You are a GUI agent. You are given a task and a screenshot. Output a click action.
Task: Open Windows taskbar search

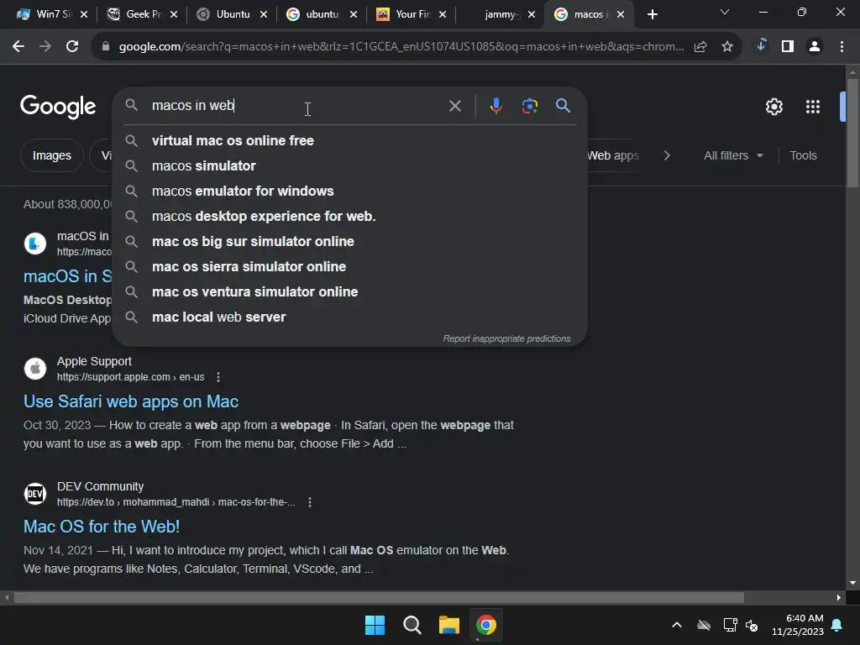click(412, 625)
